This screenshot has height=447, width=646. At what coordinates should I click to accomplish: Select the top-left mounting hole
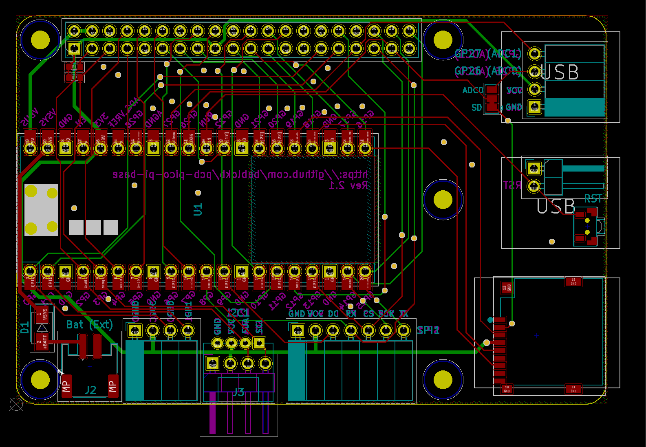click(40, 40)
